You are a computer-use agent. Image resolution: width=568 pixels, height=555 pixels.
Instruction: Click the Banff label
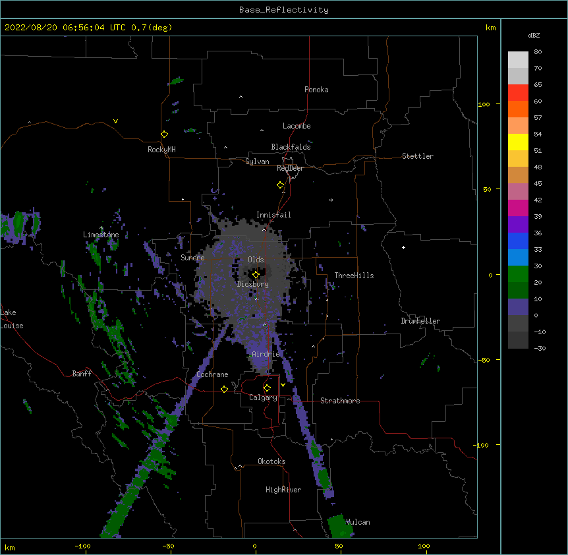(82, 374)
